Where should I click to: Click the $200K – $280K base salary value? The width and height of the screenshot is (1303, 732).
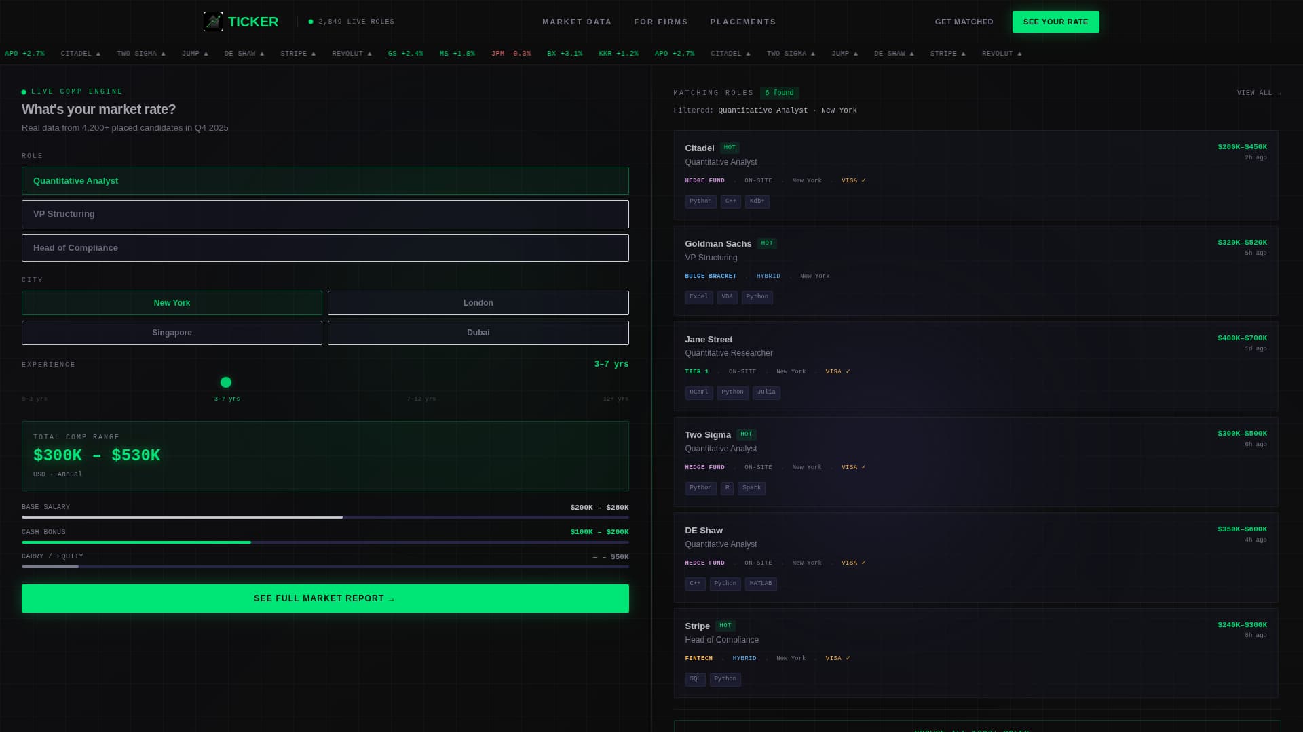pyautogui.click(x=599, y=508)
